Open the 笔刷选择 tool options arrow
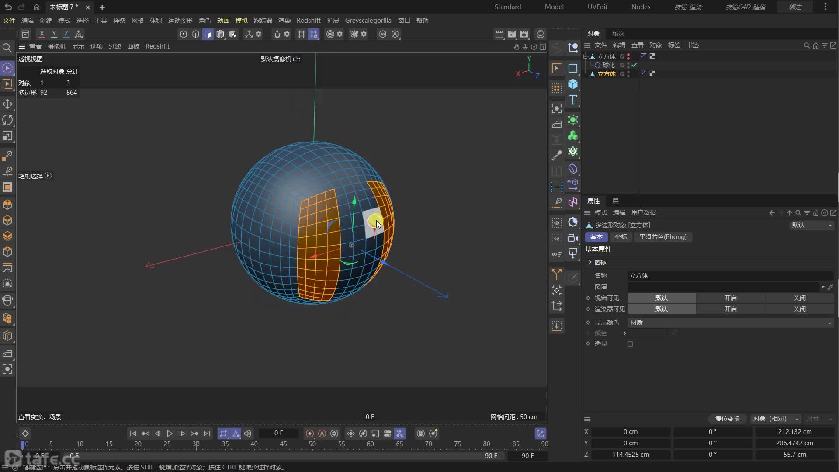The width and height of the screenshot is (839, 472). tap(48, 176)
